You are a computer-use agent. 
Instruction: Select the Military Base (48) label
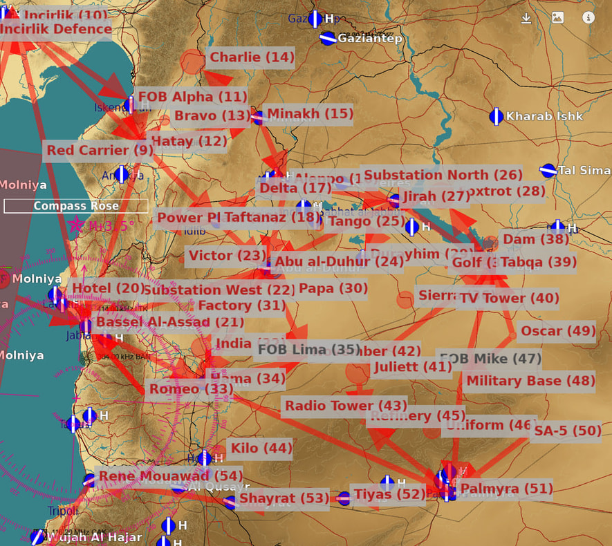coord(530,381)
